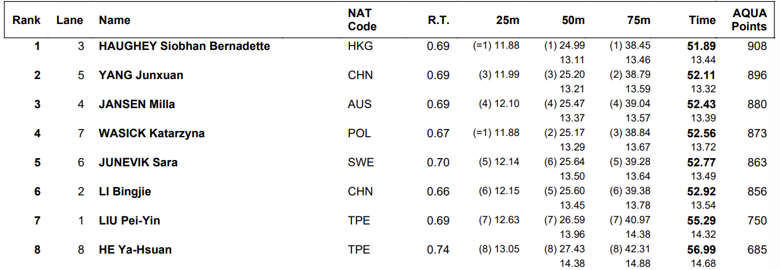780x270 pixels.
Task: Click the 50m column header
Action: [573, 20]
